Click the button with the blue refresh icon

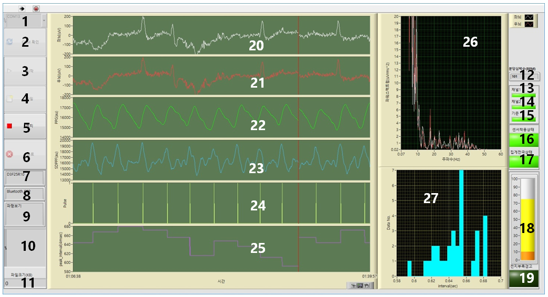[25, 42]
